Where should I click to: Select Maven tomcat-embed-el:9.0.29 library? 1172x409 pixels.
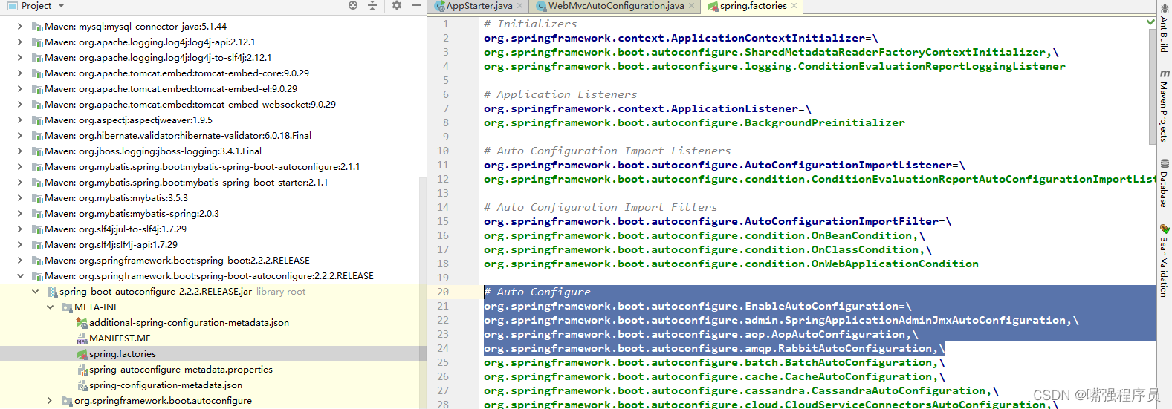(x=171, y=88)
